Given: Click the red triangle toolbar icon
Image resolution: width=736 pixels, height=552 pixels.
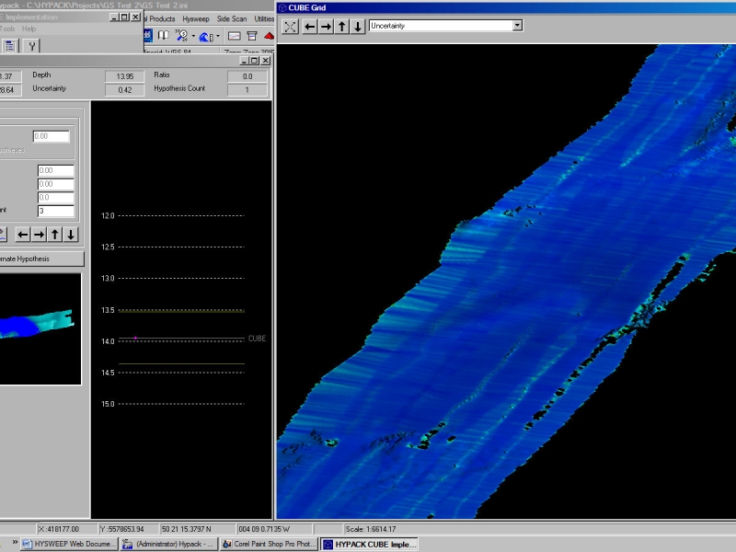Looking at the screenshot, I should tap(269, 36).
